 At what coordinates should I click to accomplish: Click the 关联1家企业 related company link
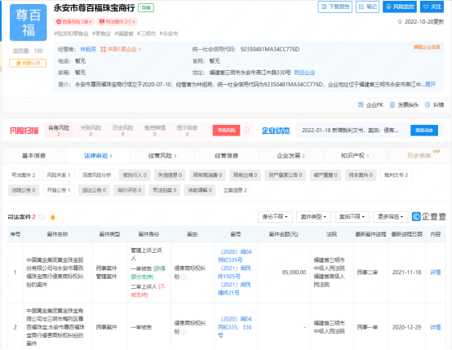[x=121, y=50]
